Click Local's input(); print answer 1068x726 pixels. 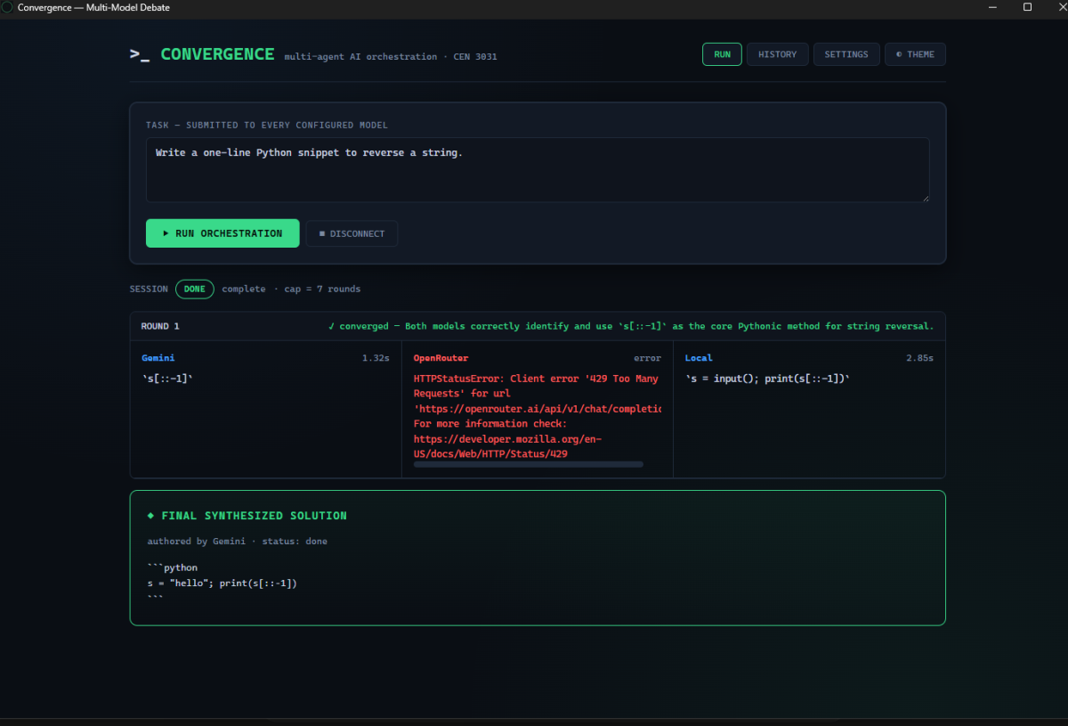(767, 379)
